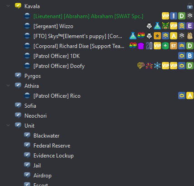The image size is (194, 186).
Task: Select the Pyrgos channel
Action: (33, 76)
